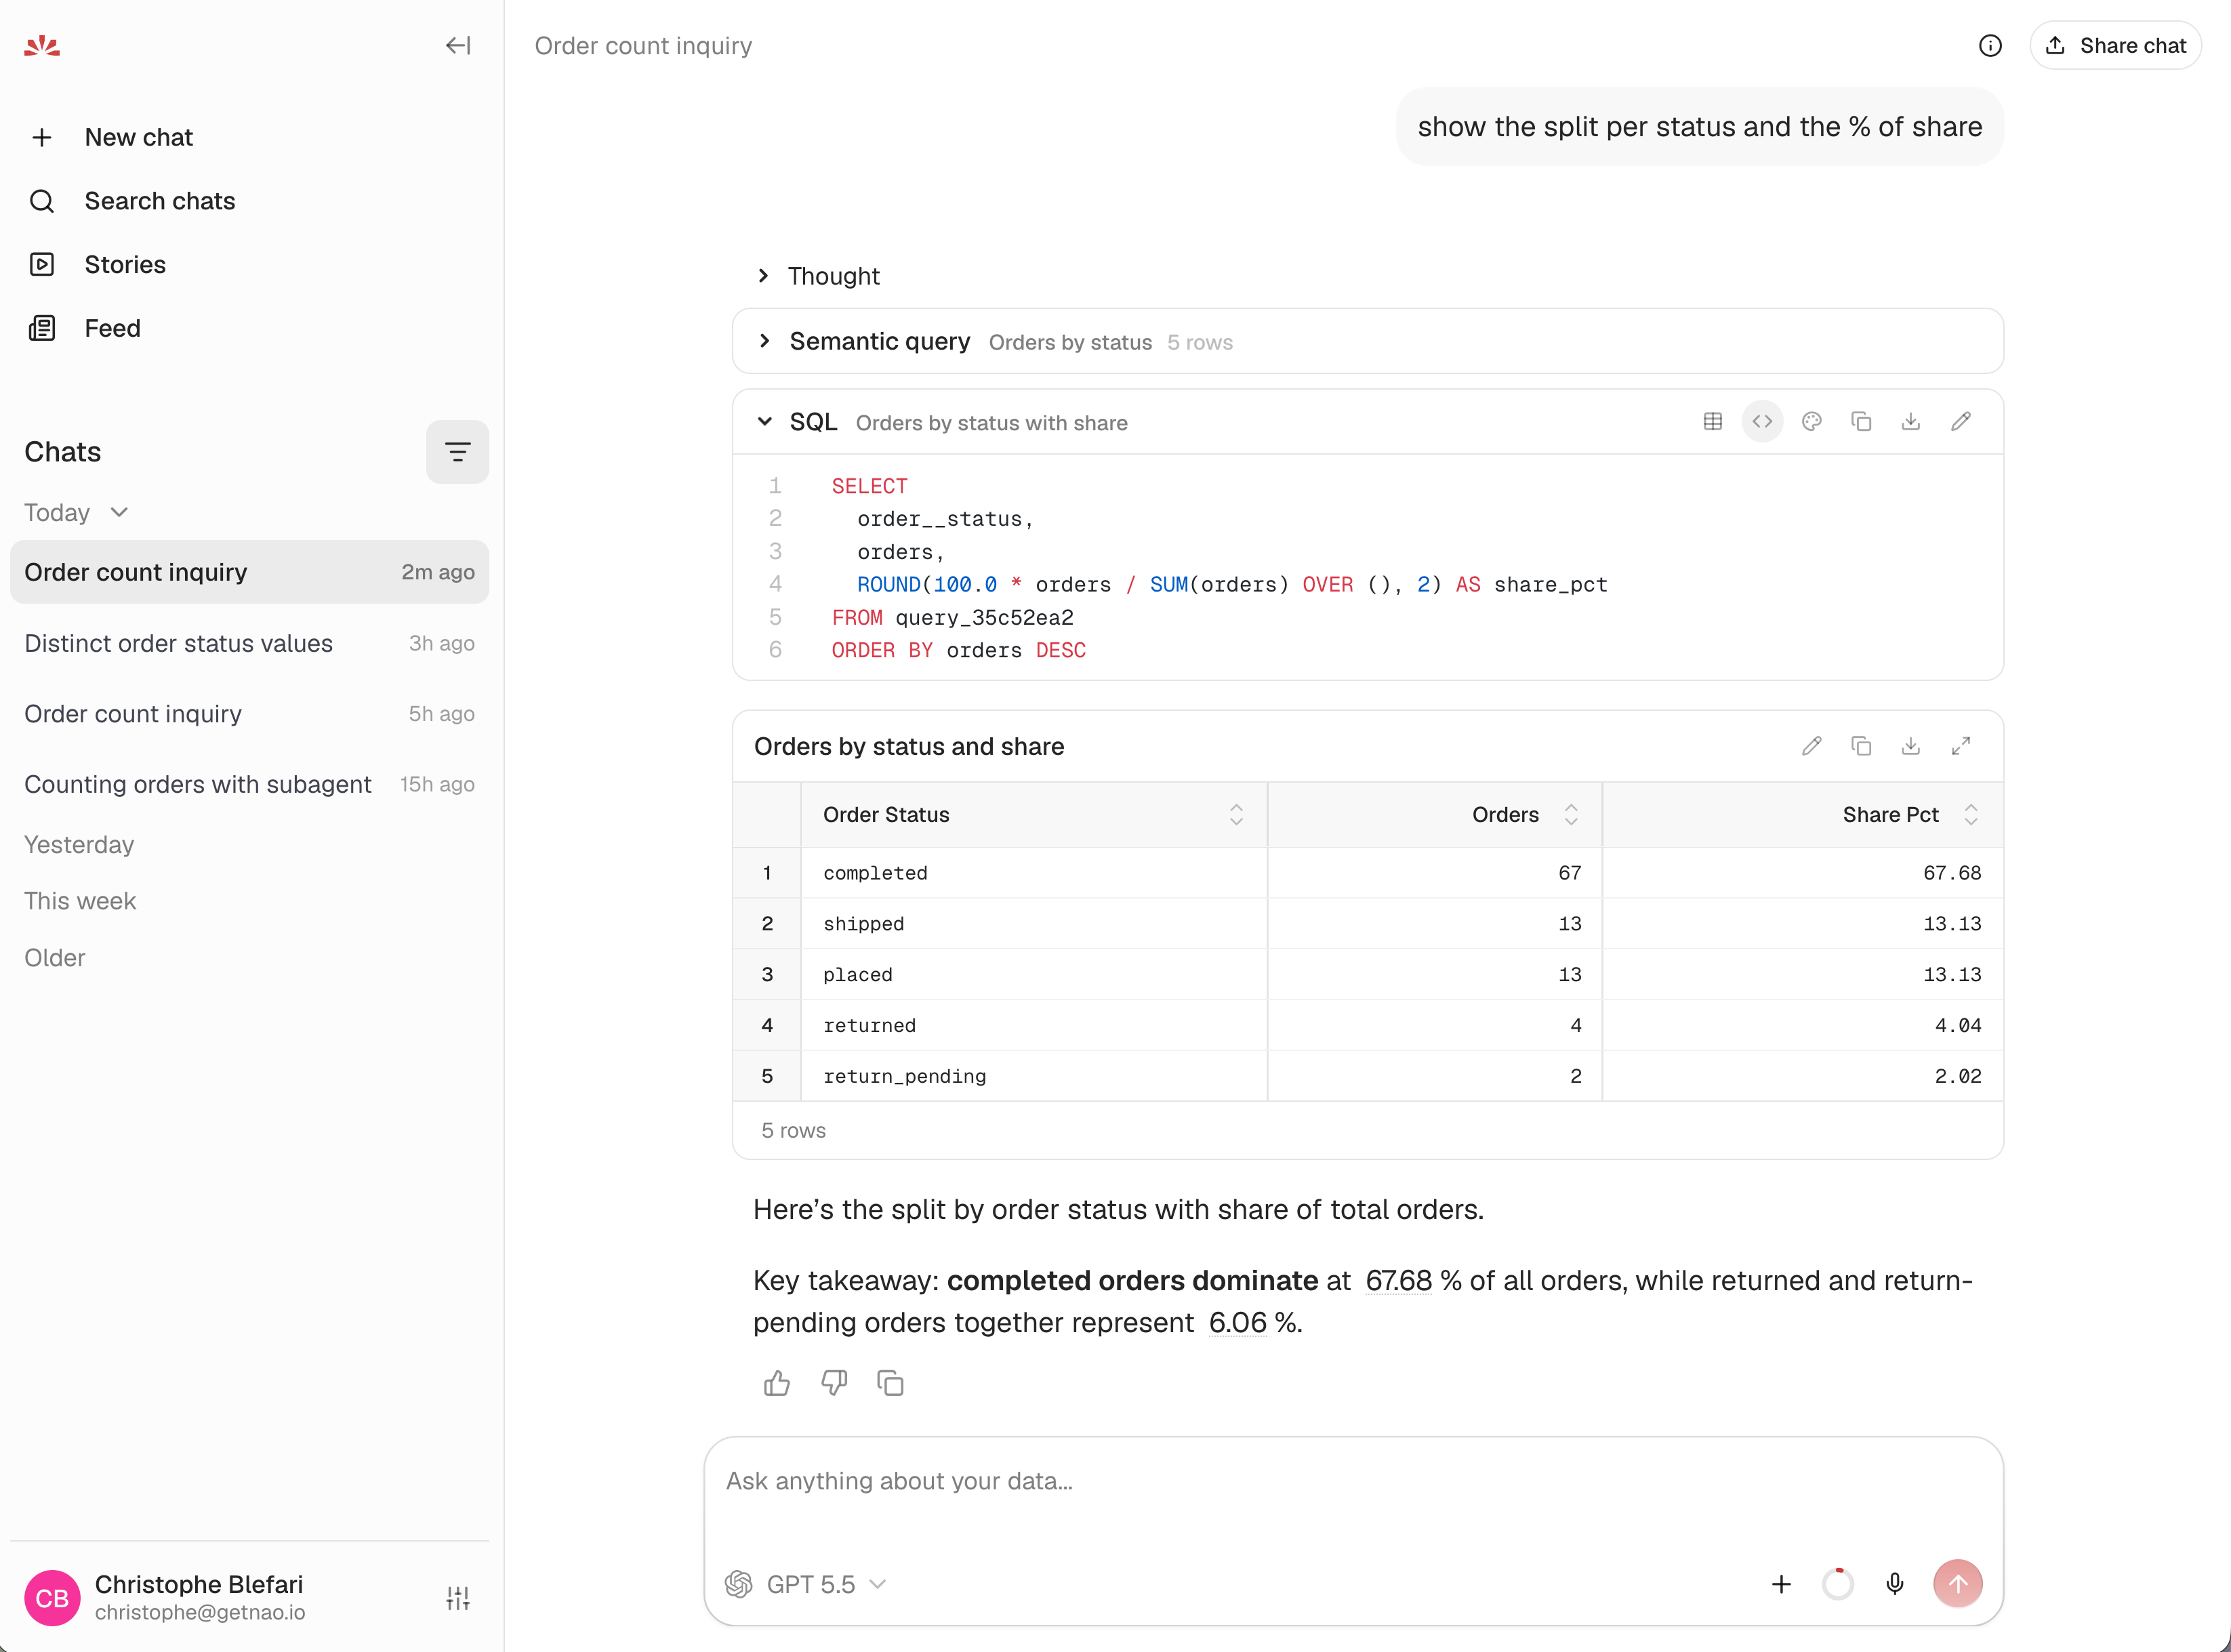Give the answer a thumbs down

(x=834, y=1383)
